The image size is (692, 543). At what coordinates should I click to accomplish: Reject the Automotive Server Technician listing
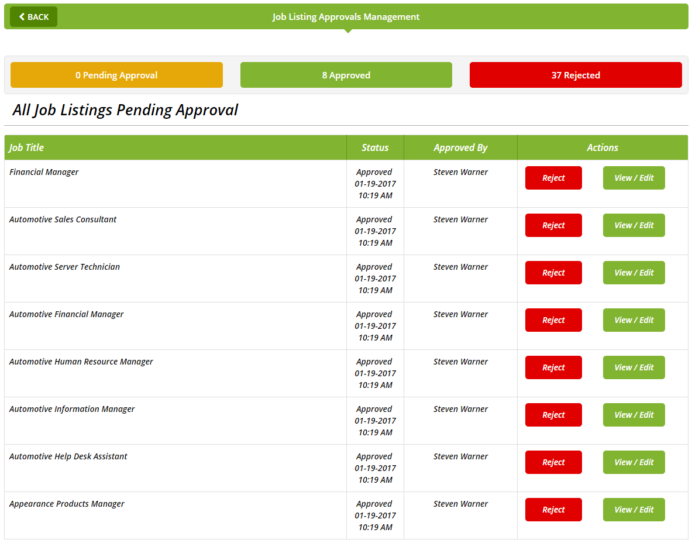(x=553, y=273)
